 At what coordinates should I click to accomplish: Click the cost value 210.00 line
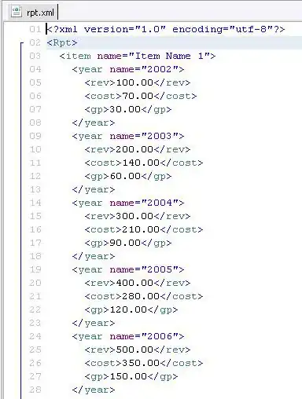pos(144,229)
